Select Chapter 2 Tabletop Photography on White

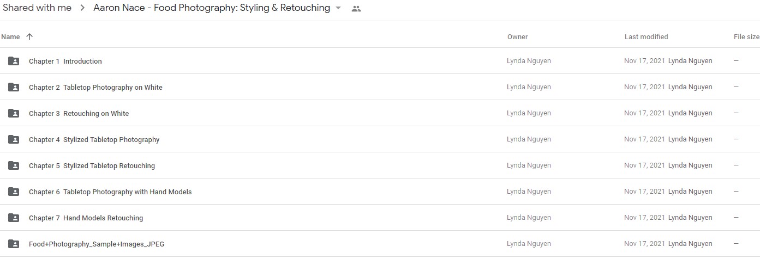(x=380, y=87)
